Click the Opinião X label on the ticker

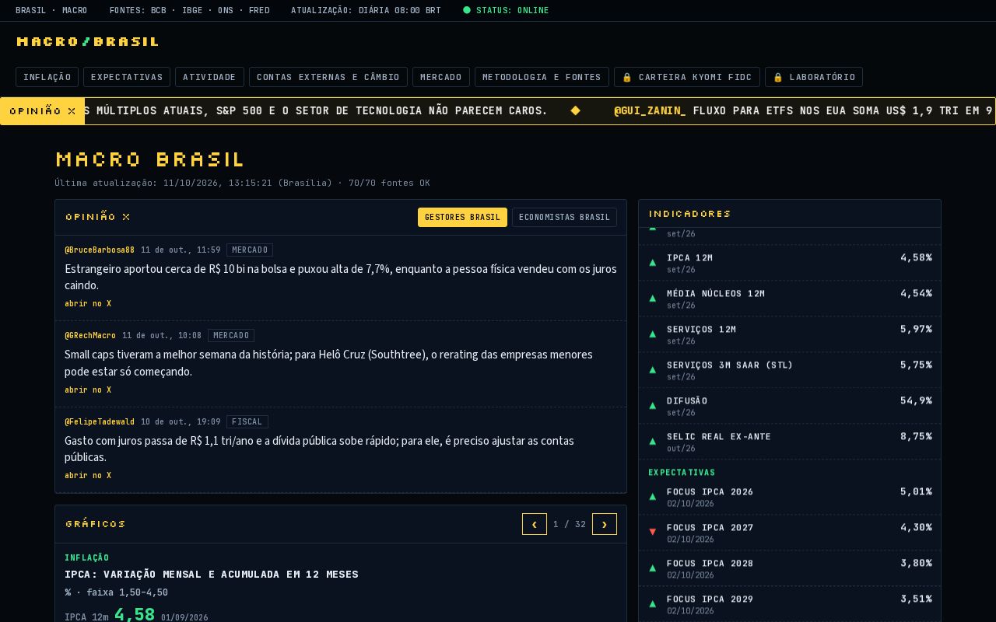[x=43, y=111]
